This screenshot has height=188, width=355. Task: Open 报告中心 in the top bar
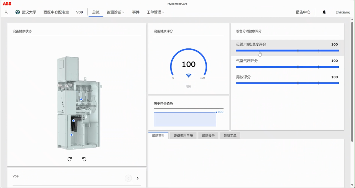303,12
